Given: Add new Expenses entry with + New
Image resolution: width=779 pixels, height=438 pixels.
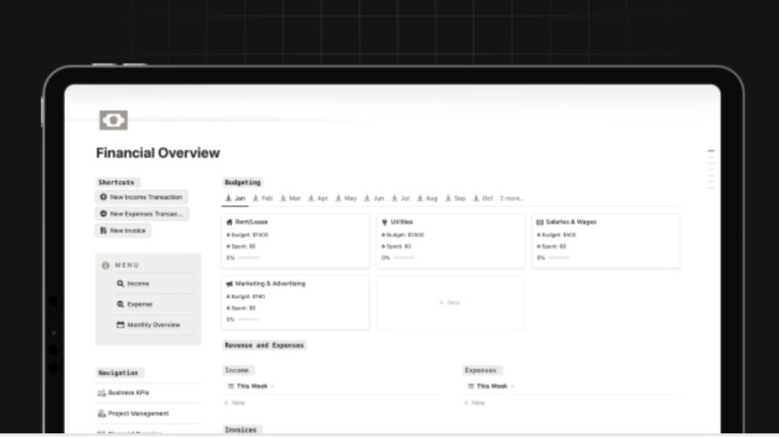Looking at the screenshot, I should [474, 403].
